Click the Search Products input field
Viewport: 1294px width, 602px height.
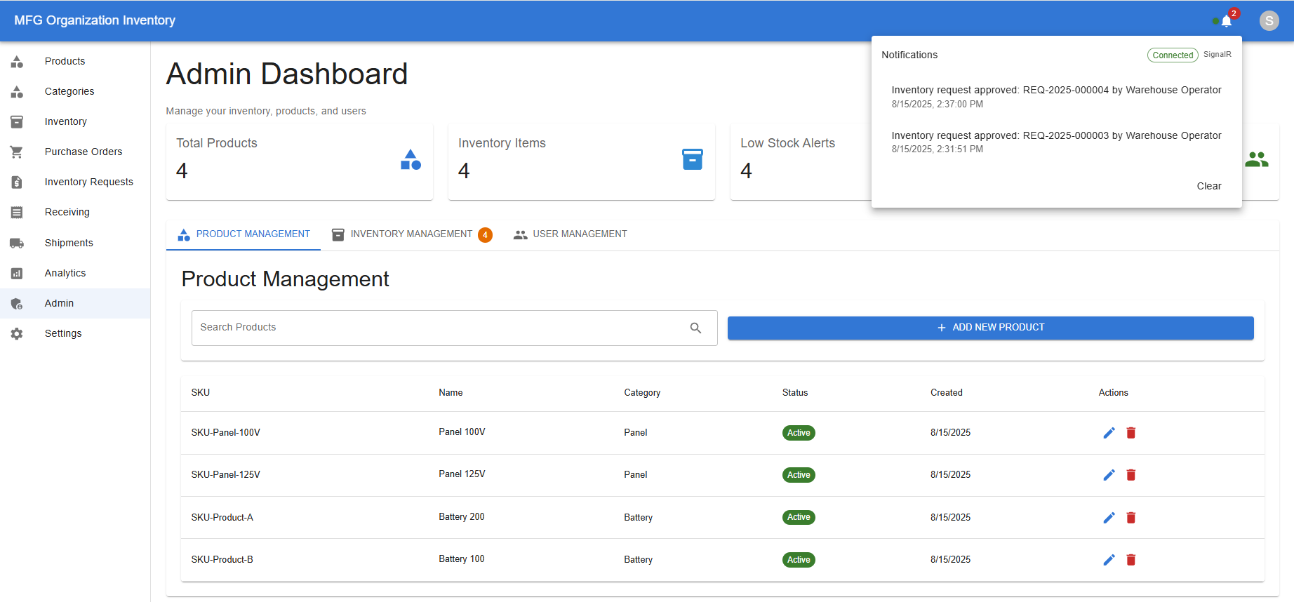coord(439,328)
